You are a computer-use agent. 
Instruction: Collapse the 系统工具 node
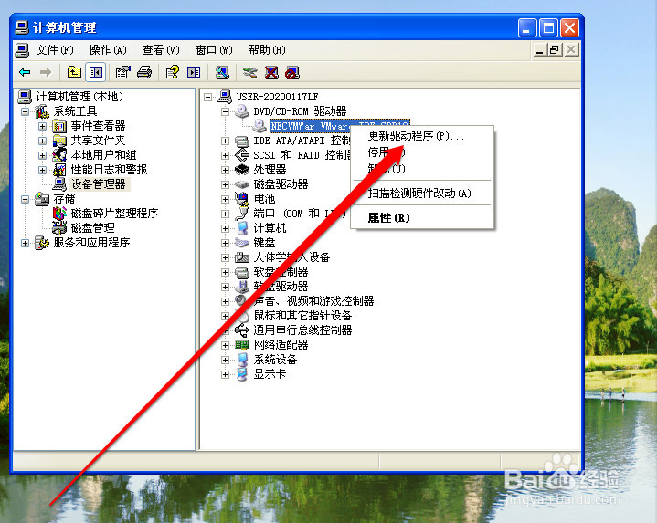26,111
